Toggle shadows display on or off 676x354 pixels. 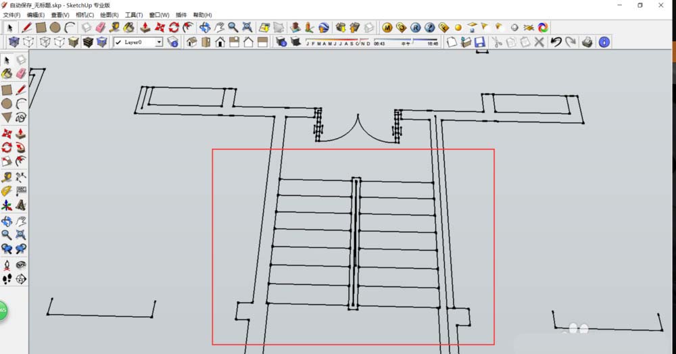click(x=295, y=42)
